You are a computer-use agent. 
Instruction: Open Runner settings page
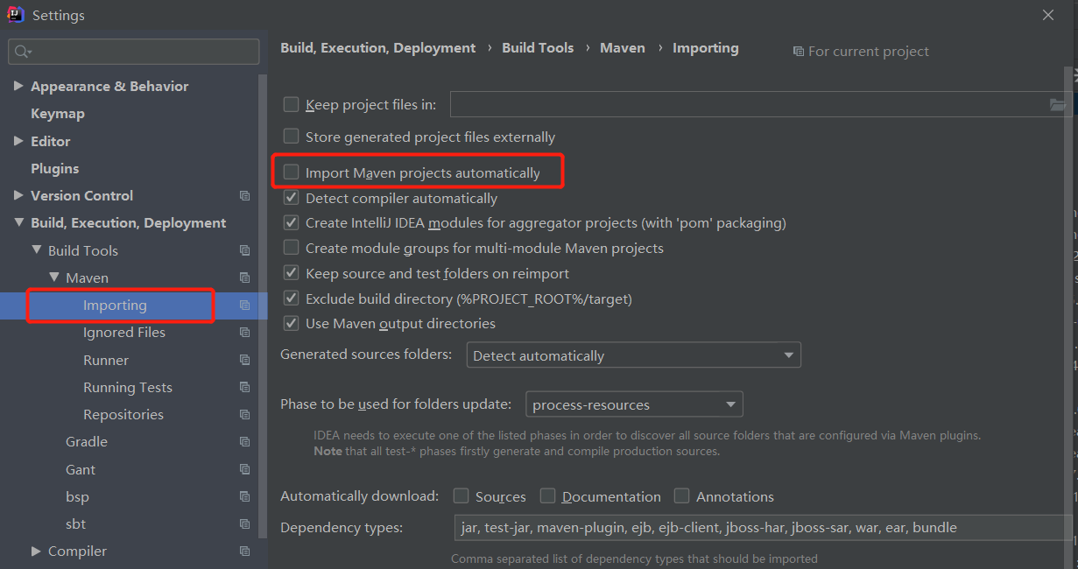(106, 360)
